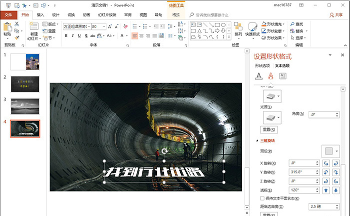Switch to 形状选项 tab in format pane

(262, 65)
